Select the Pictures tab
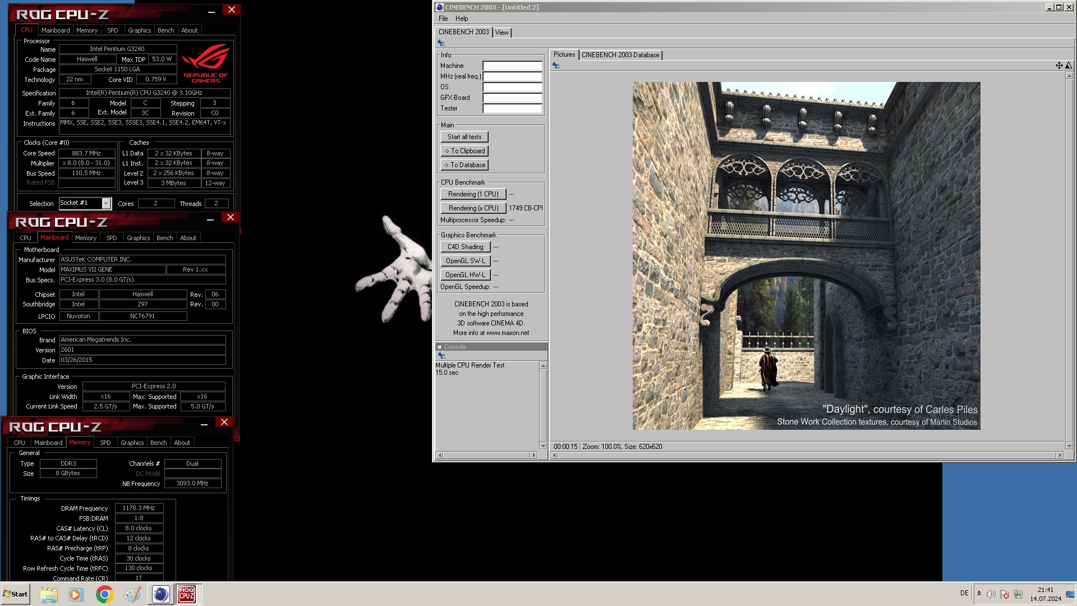The image size is (1077, 606). 564,54
